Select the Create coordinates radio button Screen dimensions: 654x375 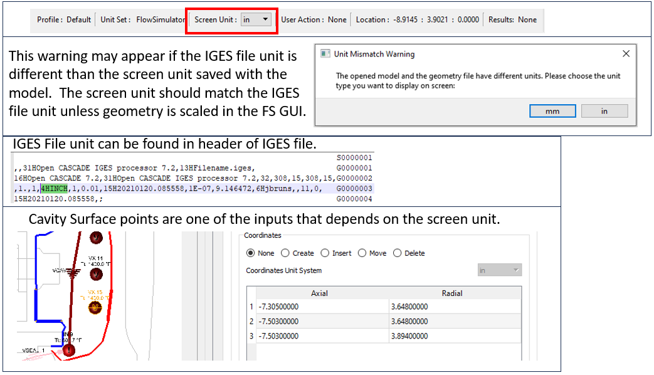285,253
